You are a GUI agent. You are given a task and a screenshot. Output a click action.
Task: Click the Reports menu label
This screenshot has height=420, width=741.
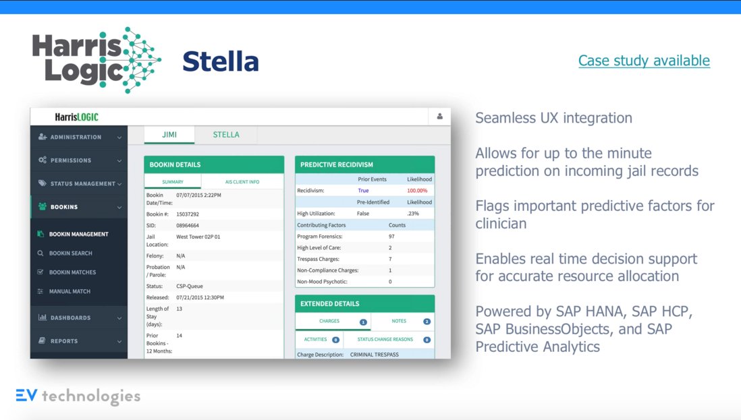click(x=64, y=340)
